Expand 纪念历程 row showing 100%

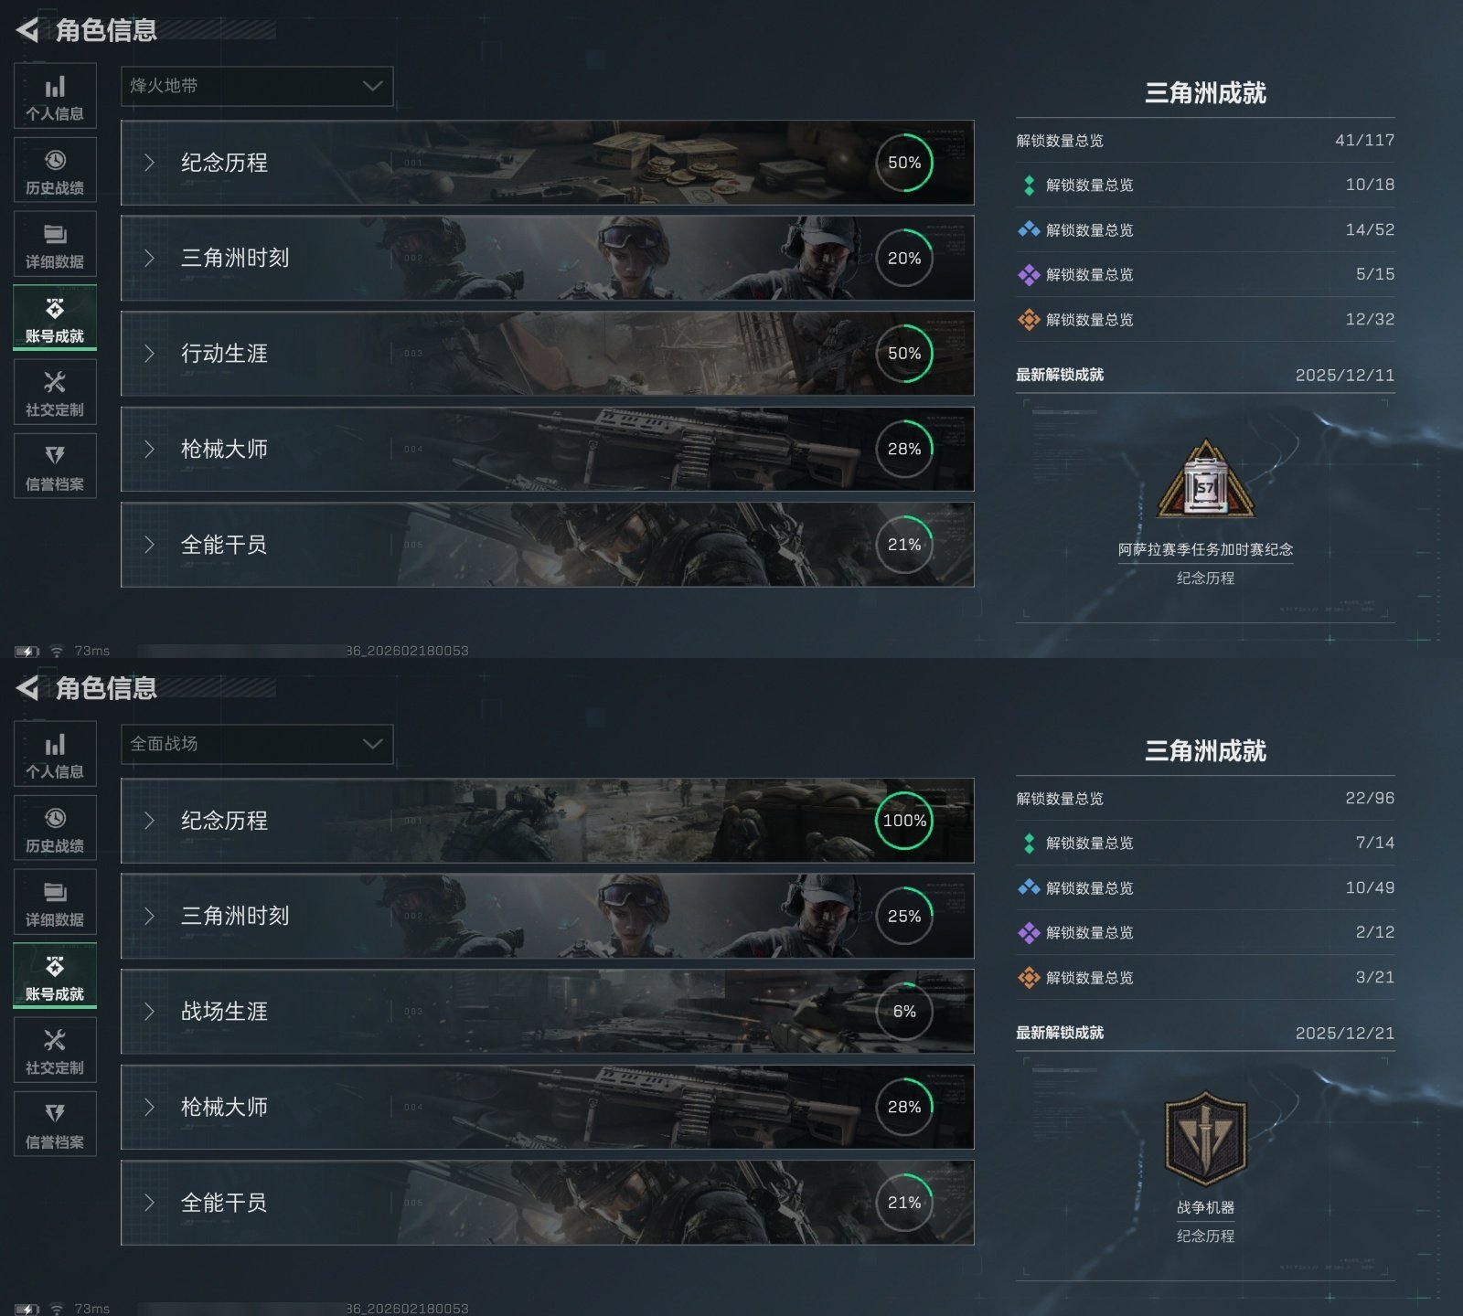tap(547, 821)
